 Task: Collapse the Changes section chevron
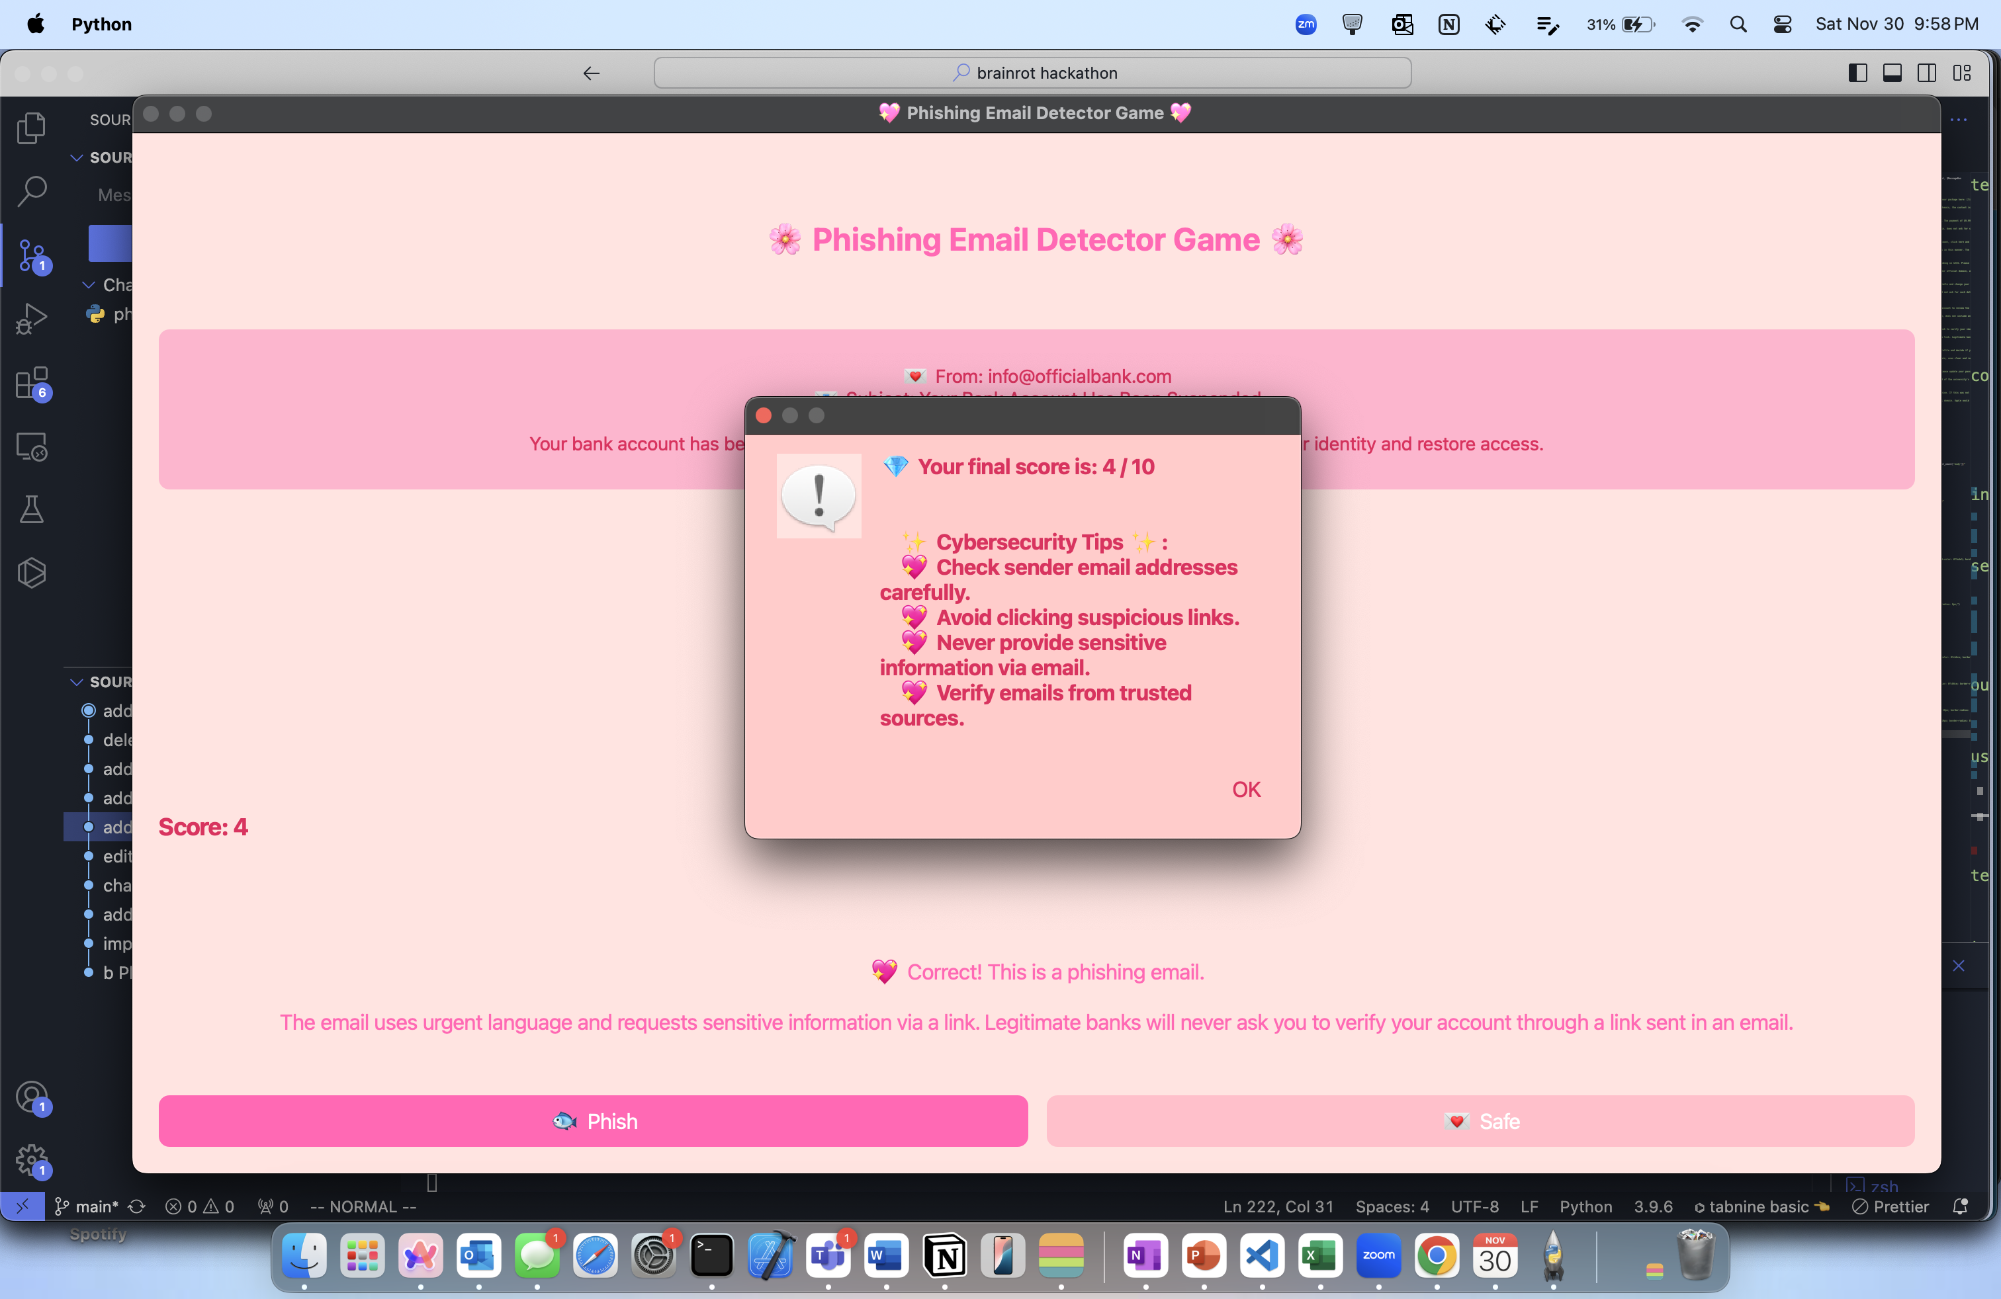coord(88,285)
